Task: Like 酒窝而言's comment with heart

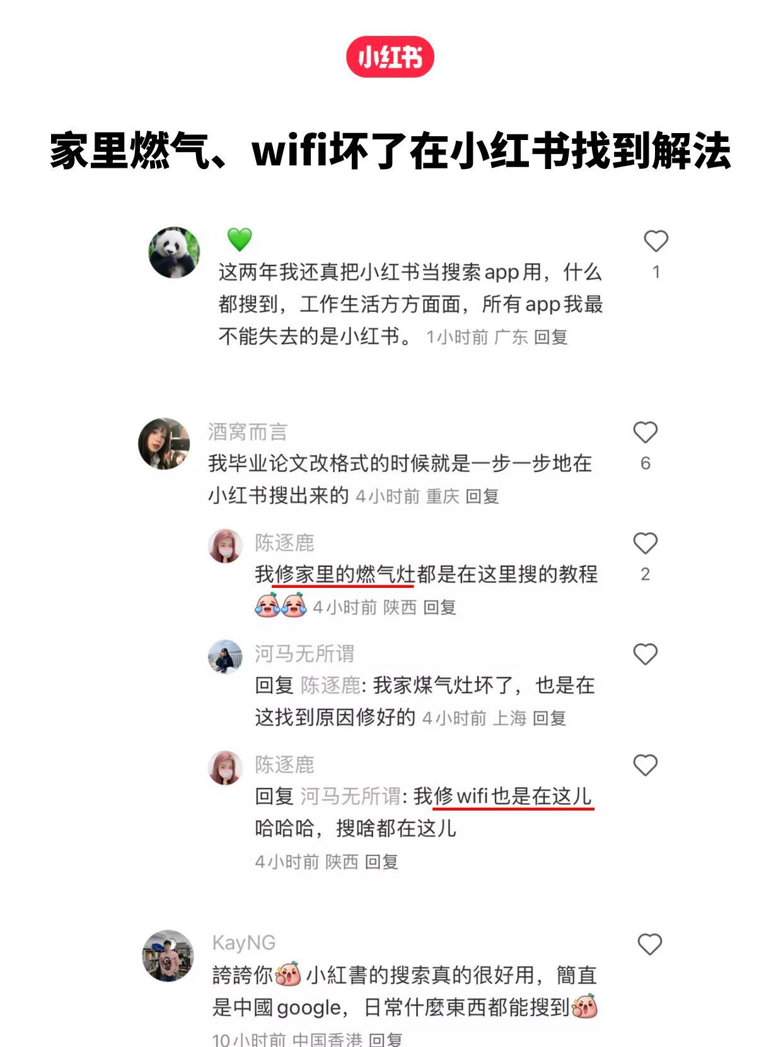Action: 645,433
